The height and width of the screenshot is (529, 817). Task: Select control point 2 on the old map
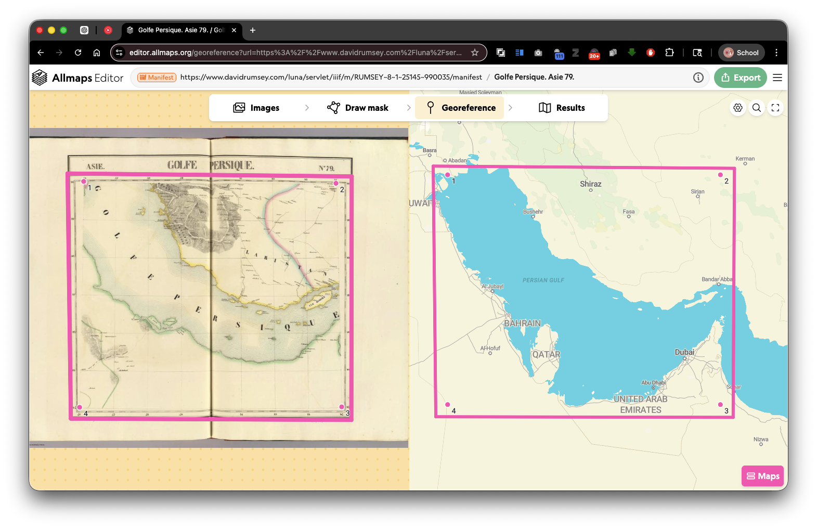(x=336, y=183)
